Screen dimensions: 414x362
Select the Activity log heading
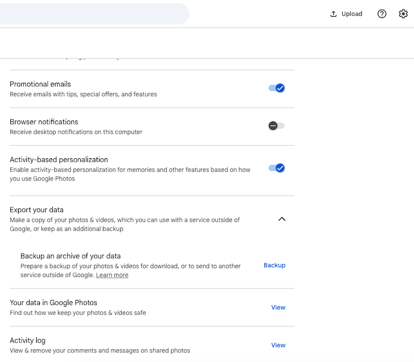pyautogui.click(x=28, y=340)
